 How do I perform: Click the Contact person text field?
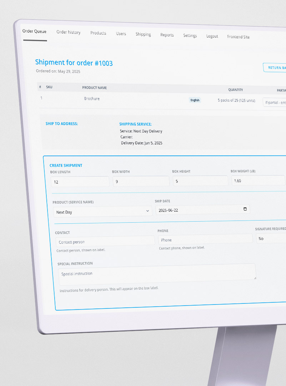105,242
